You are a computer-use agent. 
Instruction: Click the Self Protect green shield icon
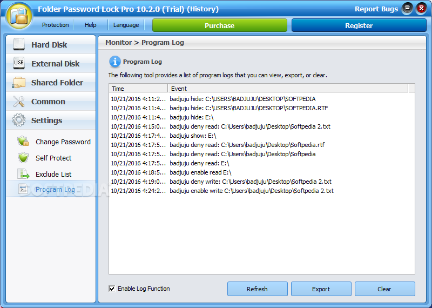[x=23, y=157]
